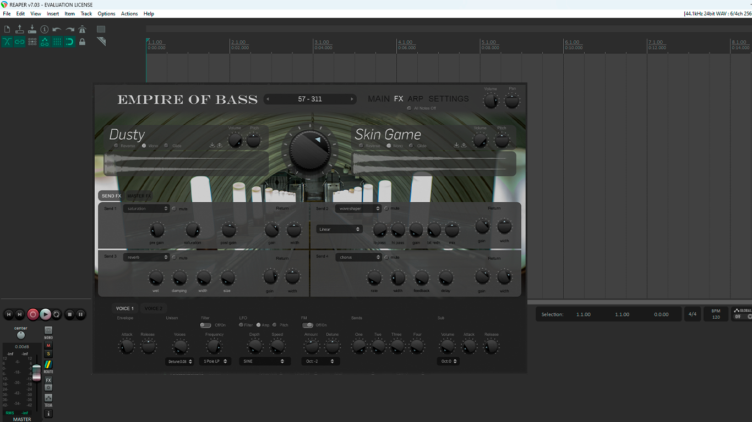Solo master track with S button
Viewport: 752px width, 422px height.
pos(48,354)
